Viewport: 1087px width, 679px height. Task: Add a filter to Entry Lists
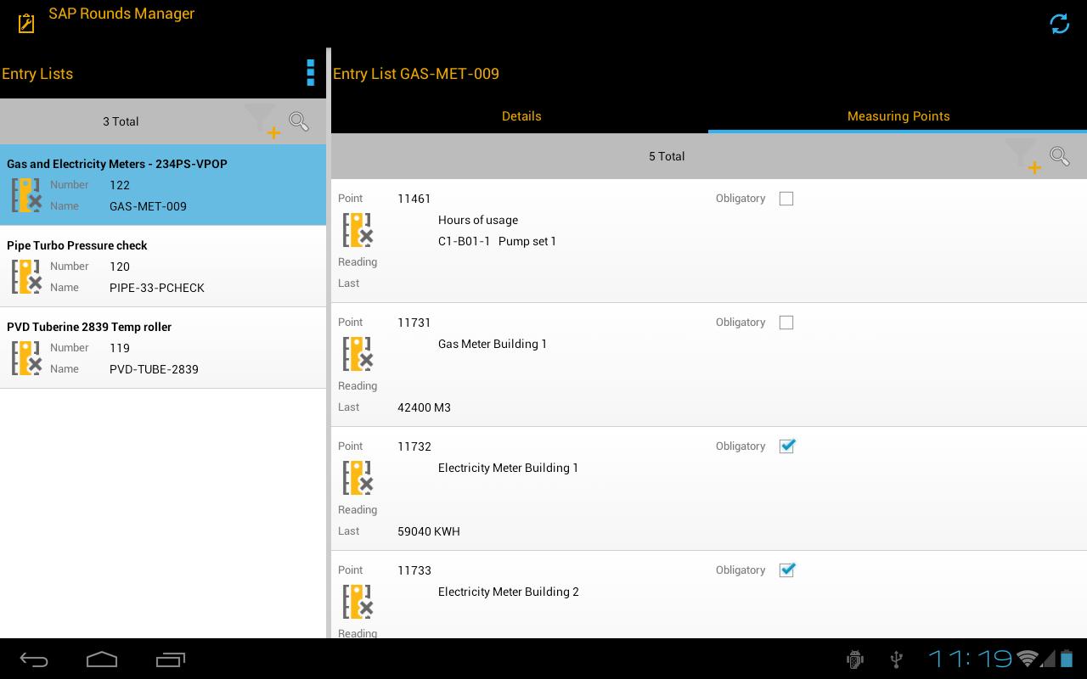(263, 121)
